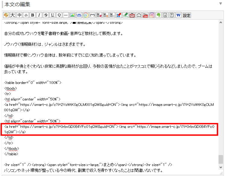Click the '</tbody>' closing tag line
Screen dimensions: 225x176
[12, 149]
